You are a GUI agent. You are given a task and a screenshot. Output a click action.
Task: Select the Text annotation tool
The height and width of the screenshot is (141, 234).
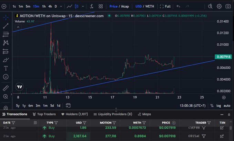[6, 68]
